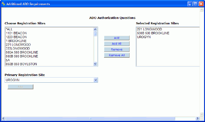
Task: Open the Primary Registration Site dropdown
Action: coord(96,80)
